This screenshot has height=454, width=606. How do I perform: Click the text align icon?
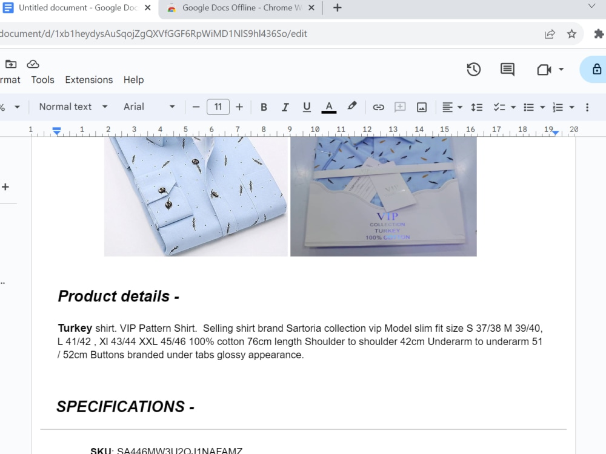(447, 107)
